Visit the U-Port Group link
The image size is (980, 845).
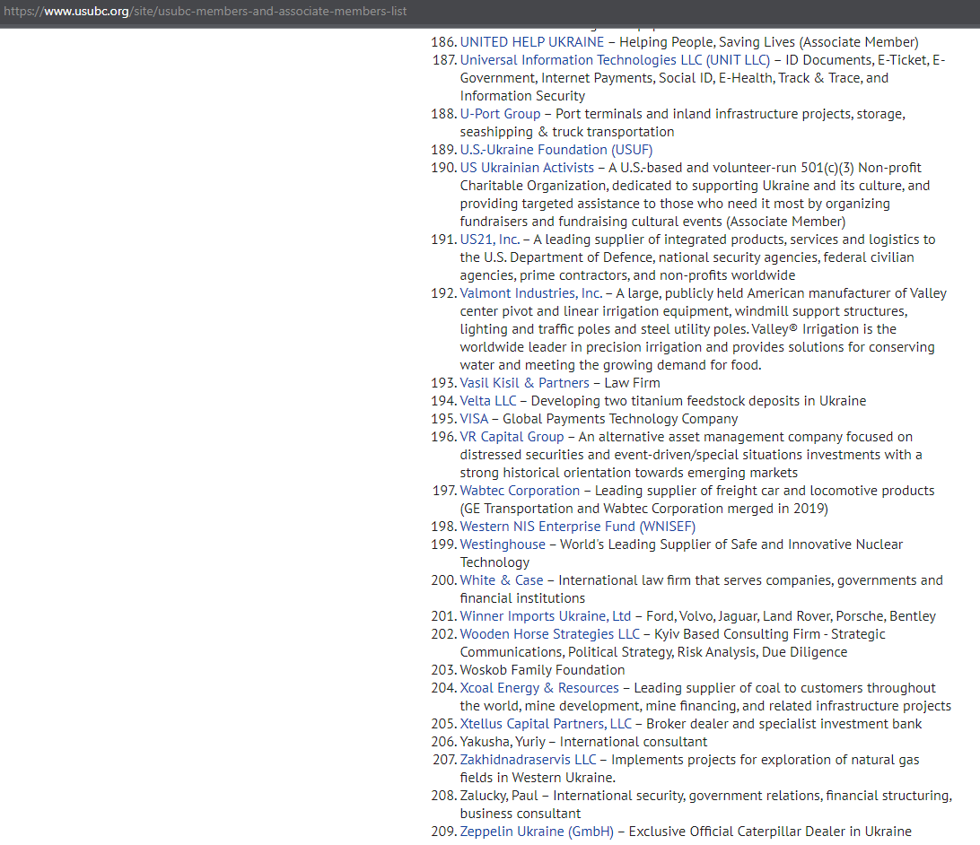[x=500, y=114]
